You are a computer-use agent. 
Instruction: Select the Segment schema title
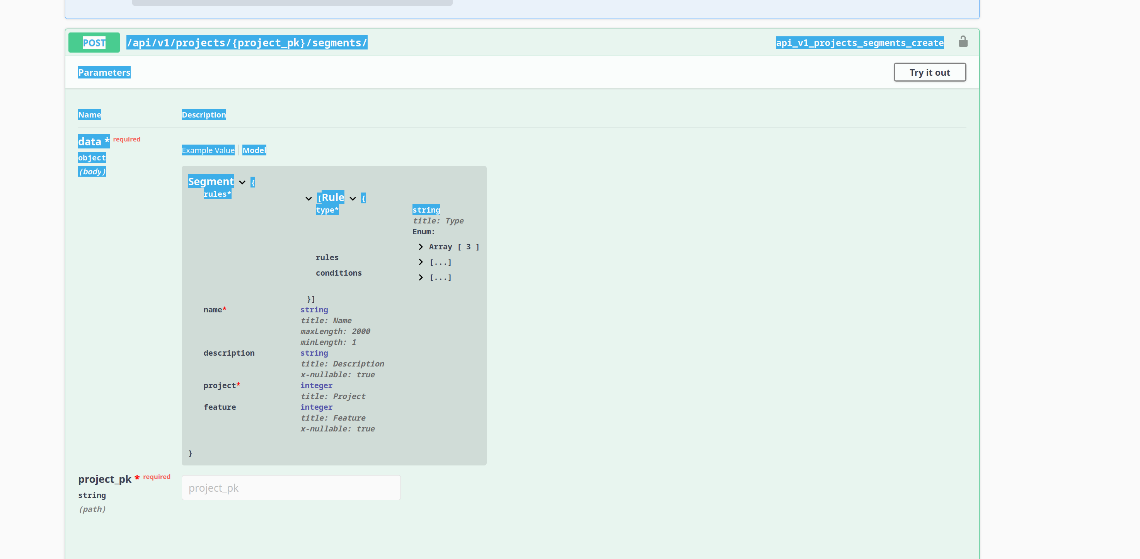click(211, 181)
